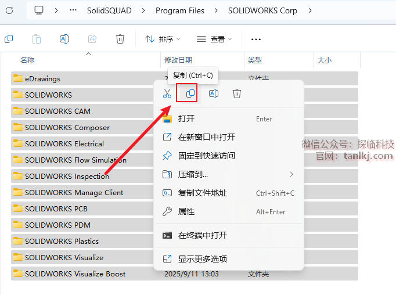
Task: Expand the chevron after SOLIDWORKS Corp
Action: (x=310, y=10)
